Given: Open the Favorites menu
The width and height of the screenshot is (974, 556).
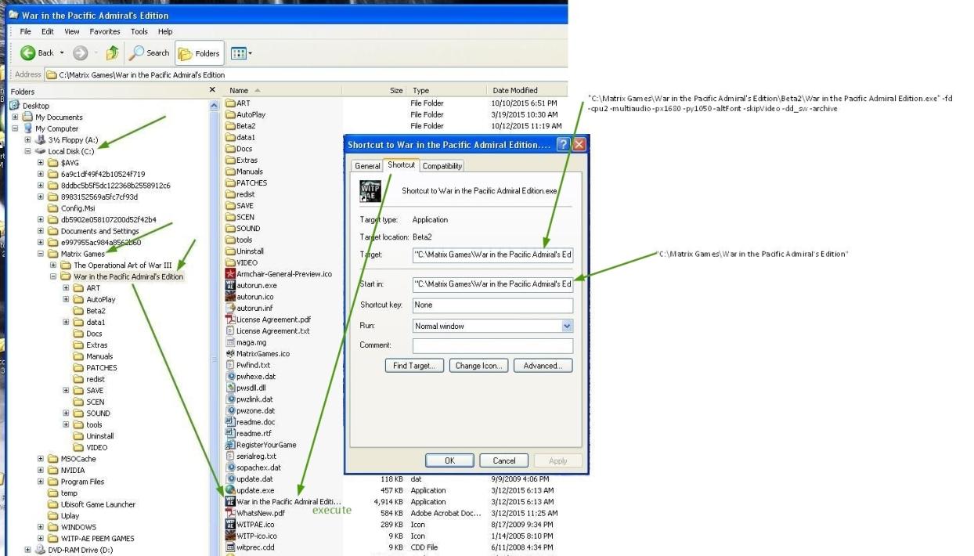Looking at the screenshot, I should 106,31.
